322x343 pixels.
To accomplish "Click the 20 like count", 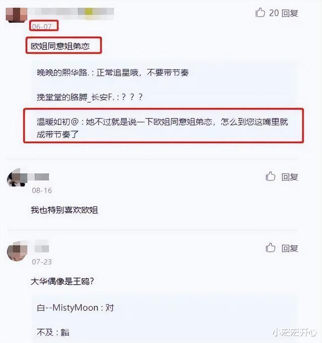I will pyautogui.click(x=274, y=13).
